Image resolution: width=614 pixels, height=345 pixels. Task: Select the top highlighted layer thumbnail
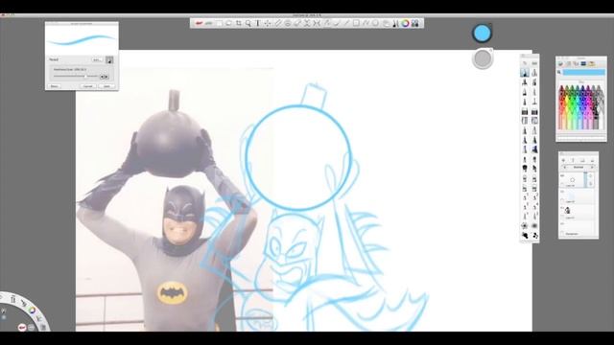[572, 179]
